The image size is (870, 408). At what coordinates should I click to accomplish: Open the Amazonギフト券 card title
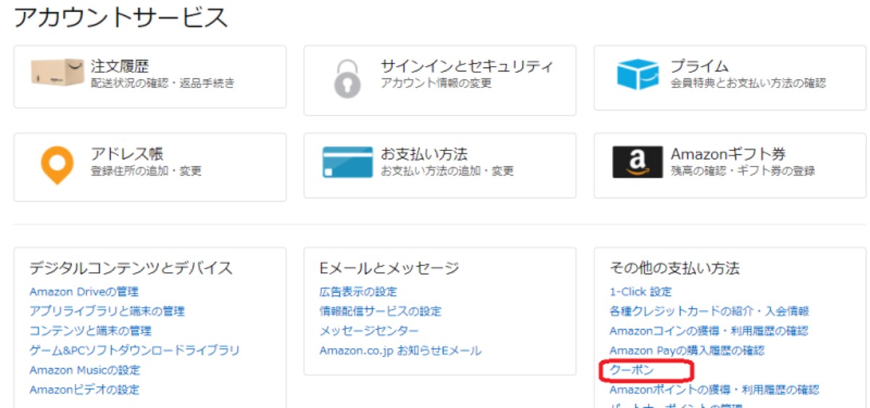(x=728, y=154)
